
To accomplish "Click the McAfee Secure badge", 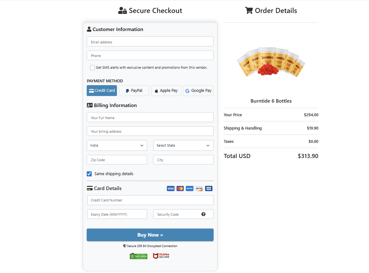I will [162, 256].
